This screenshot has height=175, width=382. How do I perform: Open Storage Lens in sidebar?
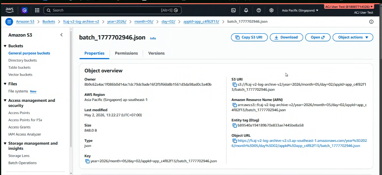pos(19,156)
